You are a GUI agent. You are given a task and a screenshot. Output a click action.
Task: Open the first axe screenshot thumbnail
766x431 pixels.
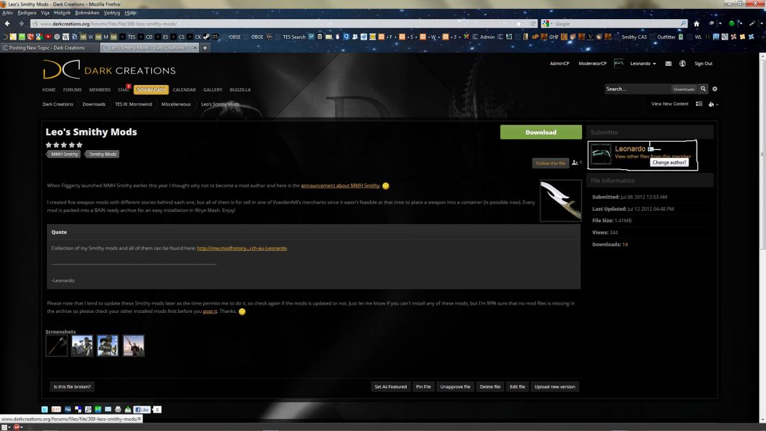tap(57, 345)
